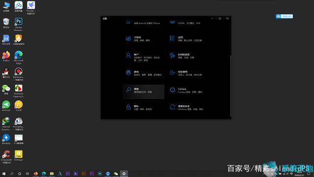Open the This PC desktop icon
The image size is (314, 177).
(6, 6)
